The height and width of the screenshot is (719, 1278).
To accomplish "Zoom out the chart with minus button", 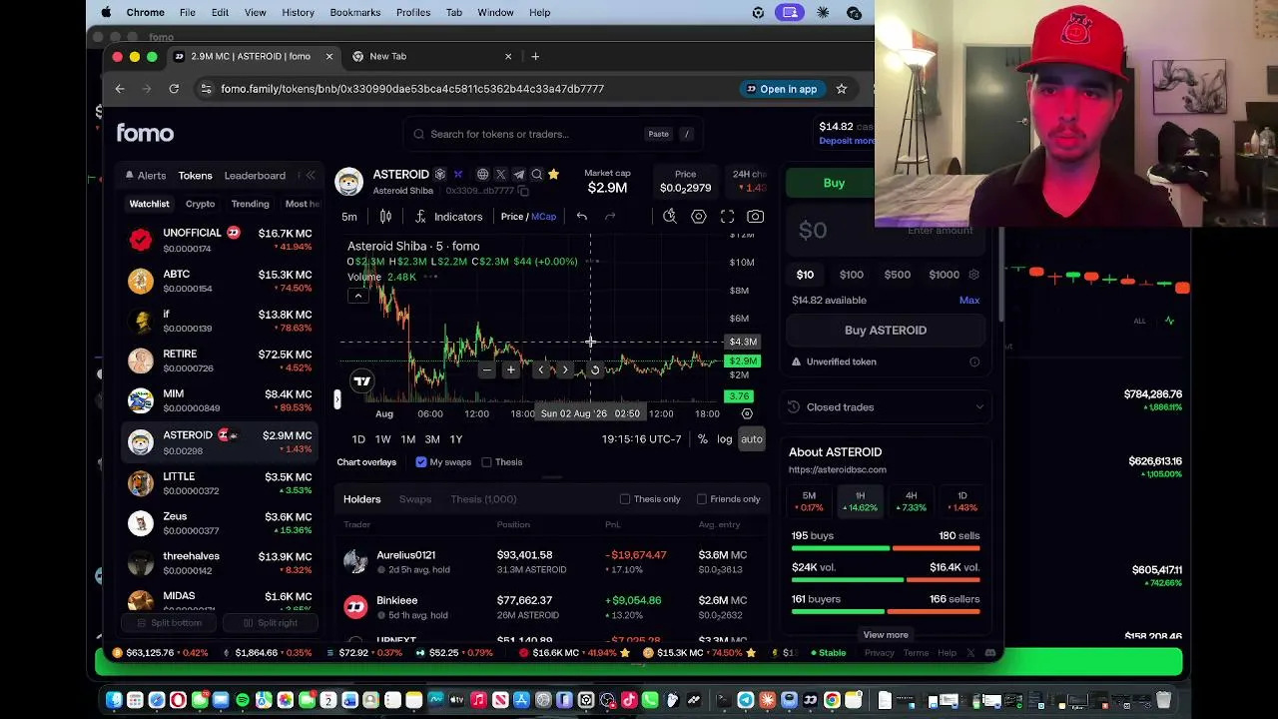I will click(x=486, y=370).
